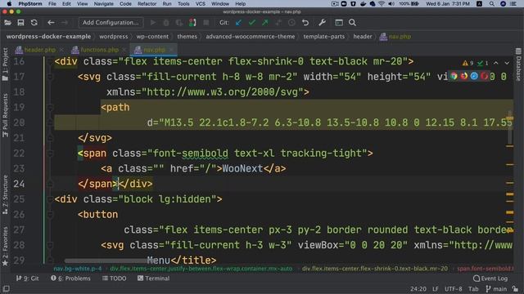Open the Code menu
Viewport: 524px width, 294px height.
(x=125, y=3)
